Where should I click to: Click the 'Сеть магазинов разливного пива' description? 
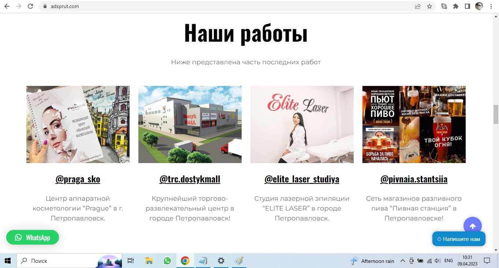414,208
